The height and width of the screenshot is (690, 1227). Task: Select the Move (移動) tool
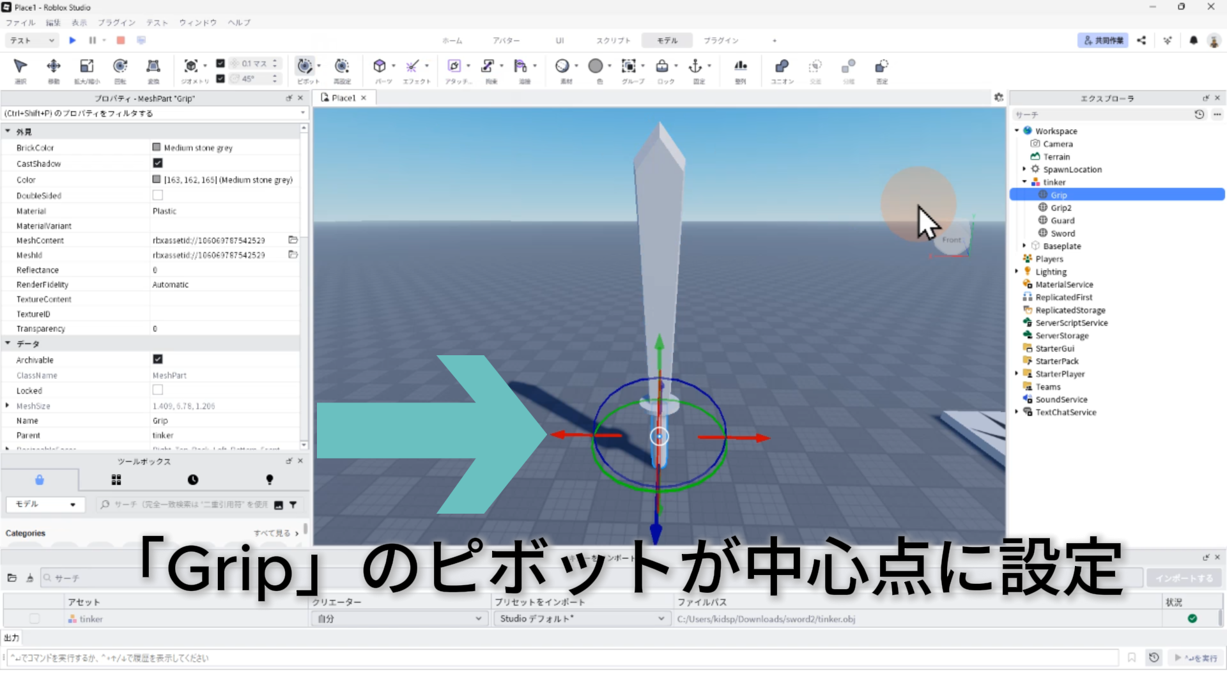tap(54, 66)
